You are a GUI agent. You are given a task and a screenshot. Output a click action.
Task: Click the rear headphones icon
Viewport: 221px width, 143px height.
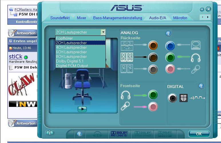click(196, 58)
